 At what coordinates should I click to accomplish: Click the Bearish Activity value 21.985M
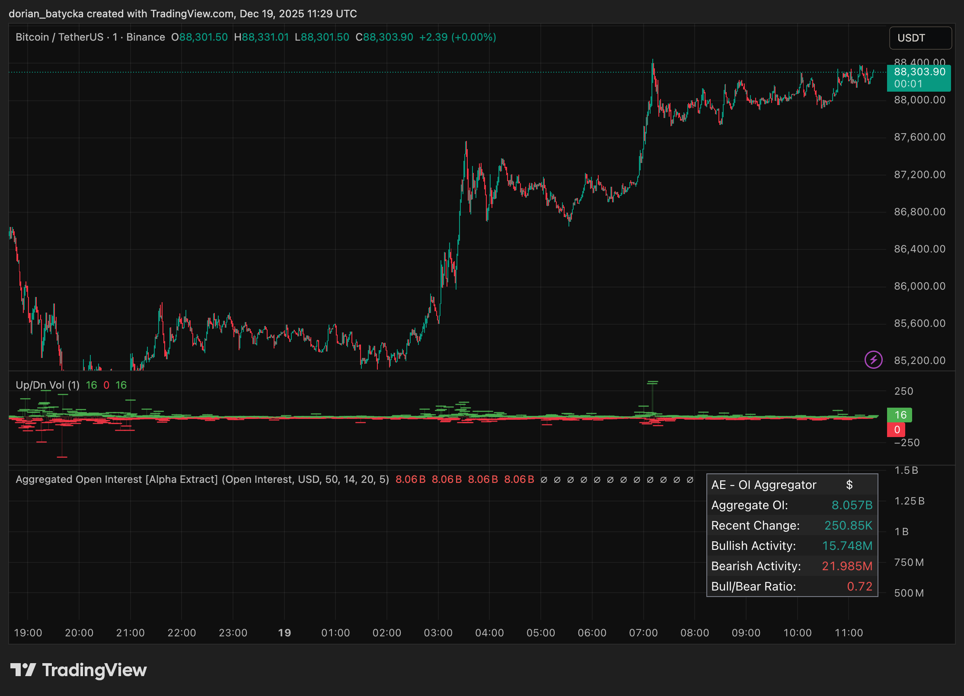(x=847, y=566)
